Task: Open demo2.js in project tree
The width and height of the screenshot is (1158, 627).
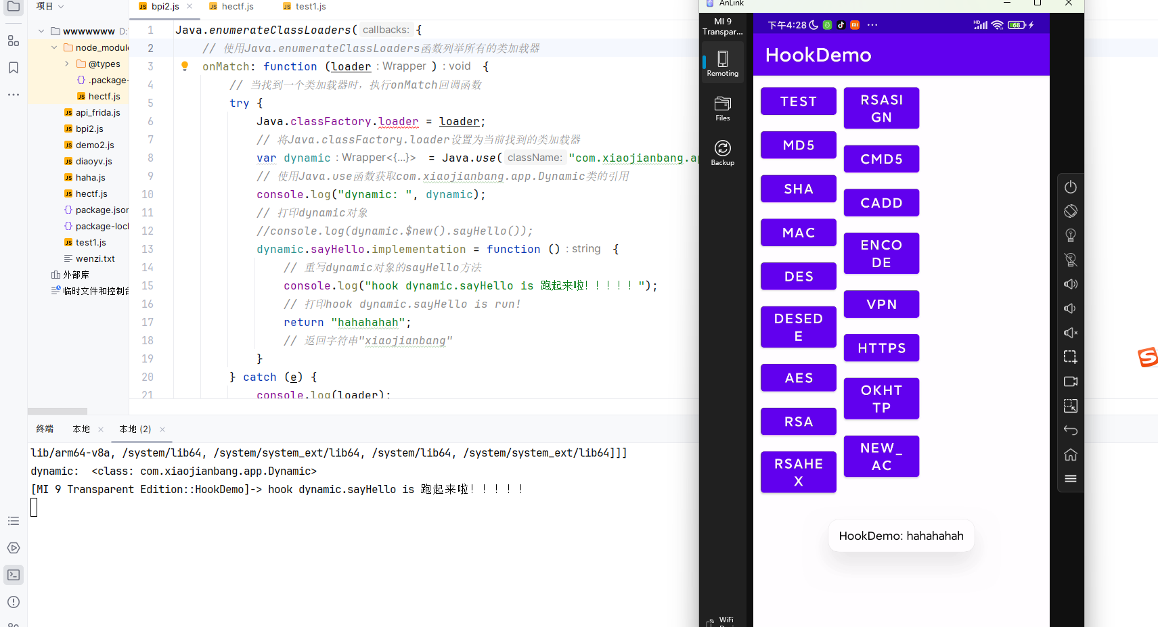Action: [x=89, y=145]
